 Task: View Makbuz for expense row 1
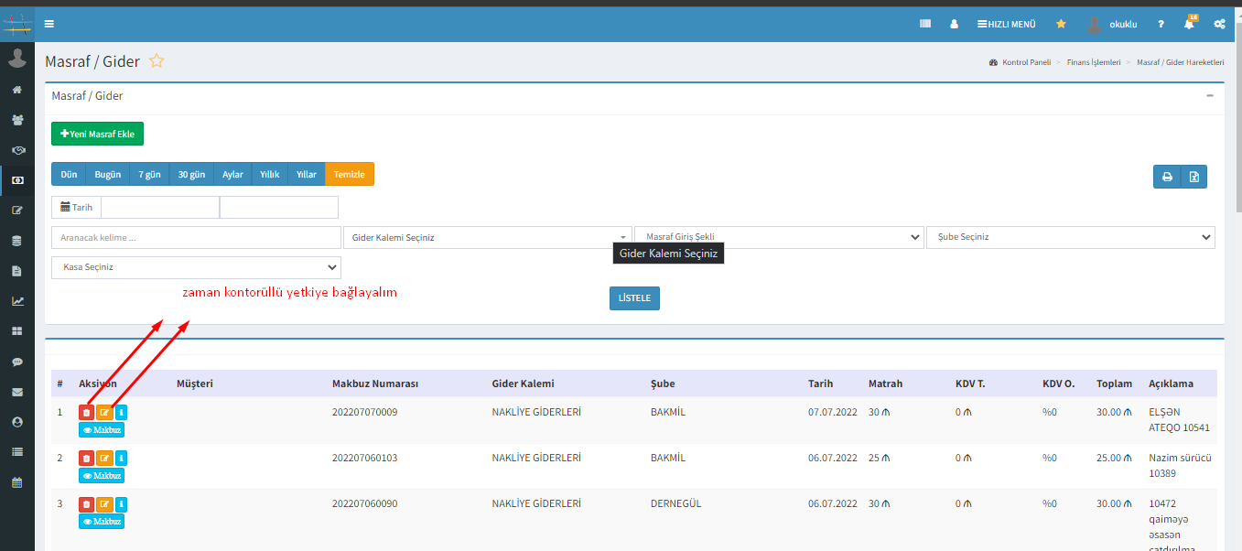(102, 429)
